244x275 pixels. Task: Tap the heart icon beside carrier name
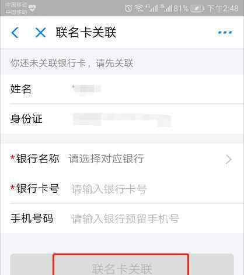pyautogui.click(x=32, y=8)
